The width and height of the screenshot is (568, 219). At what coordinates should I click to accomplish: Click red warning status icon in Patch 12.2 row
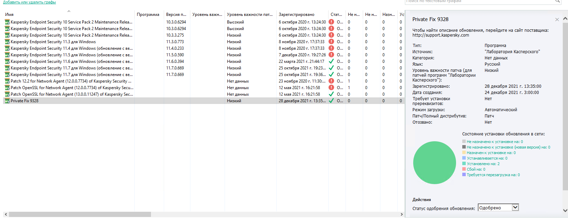point(331,81)
